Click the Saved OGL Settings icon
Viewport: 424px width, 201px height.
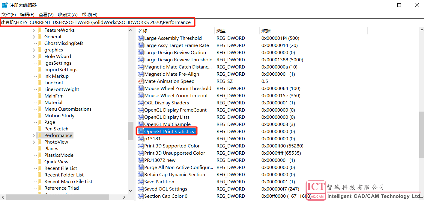141,189
